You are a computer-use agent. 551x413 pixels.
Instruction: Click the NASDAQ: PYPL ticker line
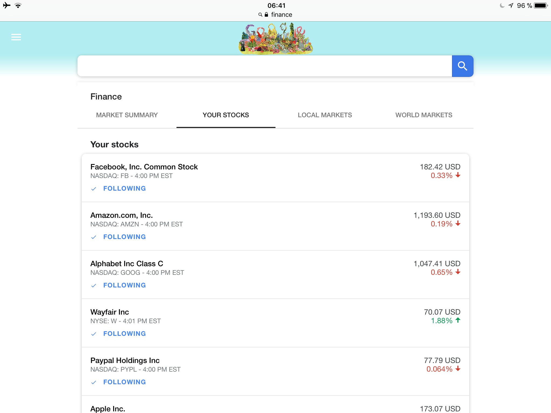click(136, 369)
